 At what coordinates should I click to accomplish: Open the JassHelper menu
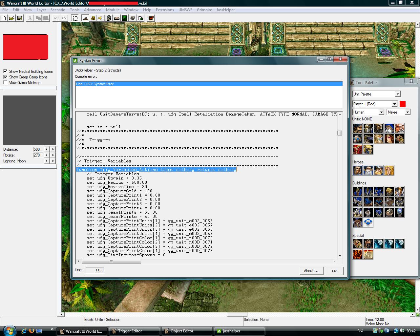pos(225,10)
